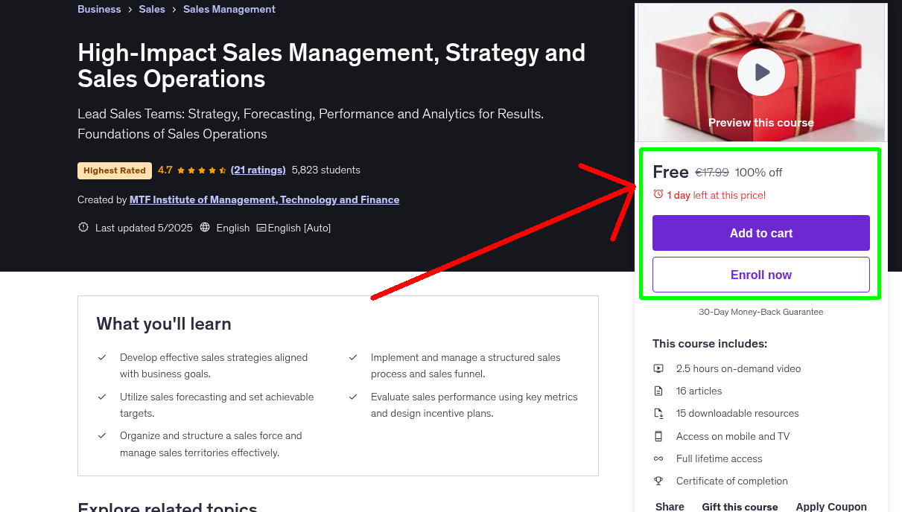Viewport: 902px width, 512px height.
Task: Navigate to the Sales Management breadcrumb
Action: 229,9
